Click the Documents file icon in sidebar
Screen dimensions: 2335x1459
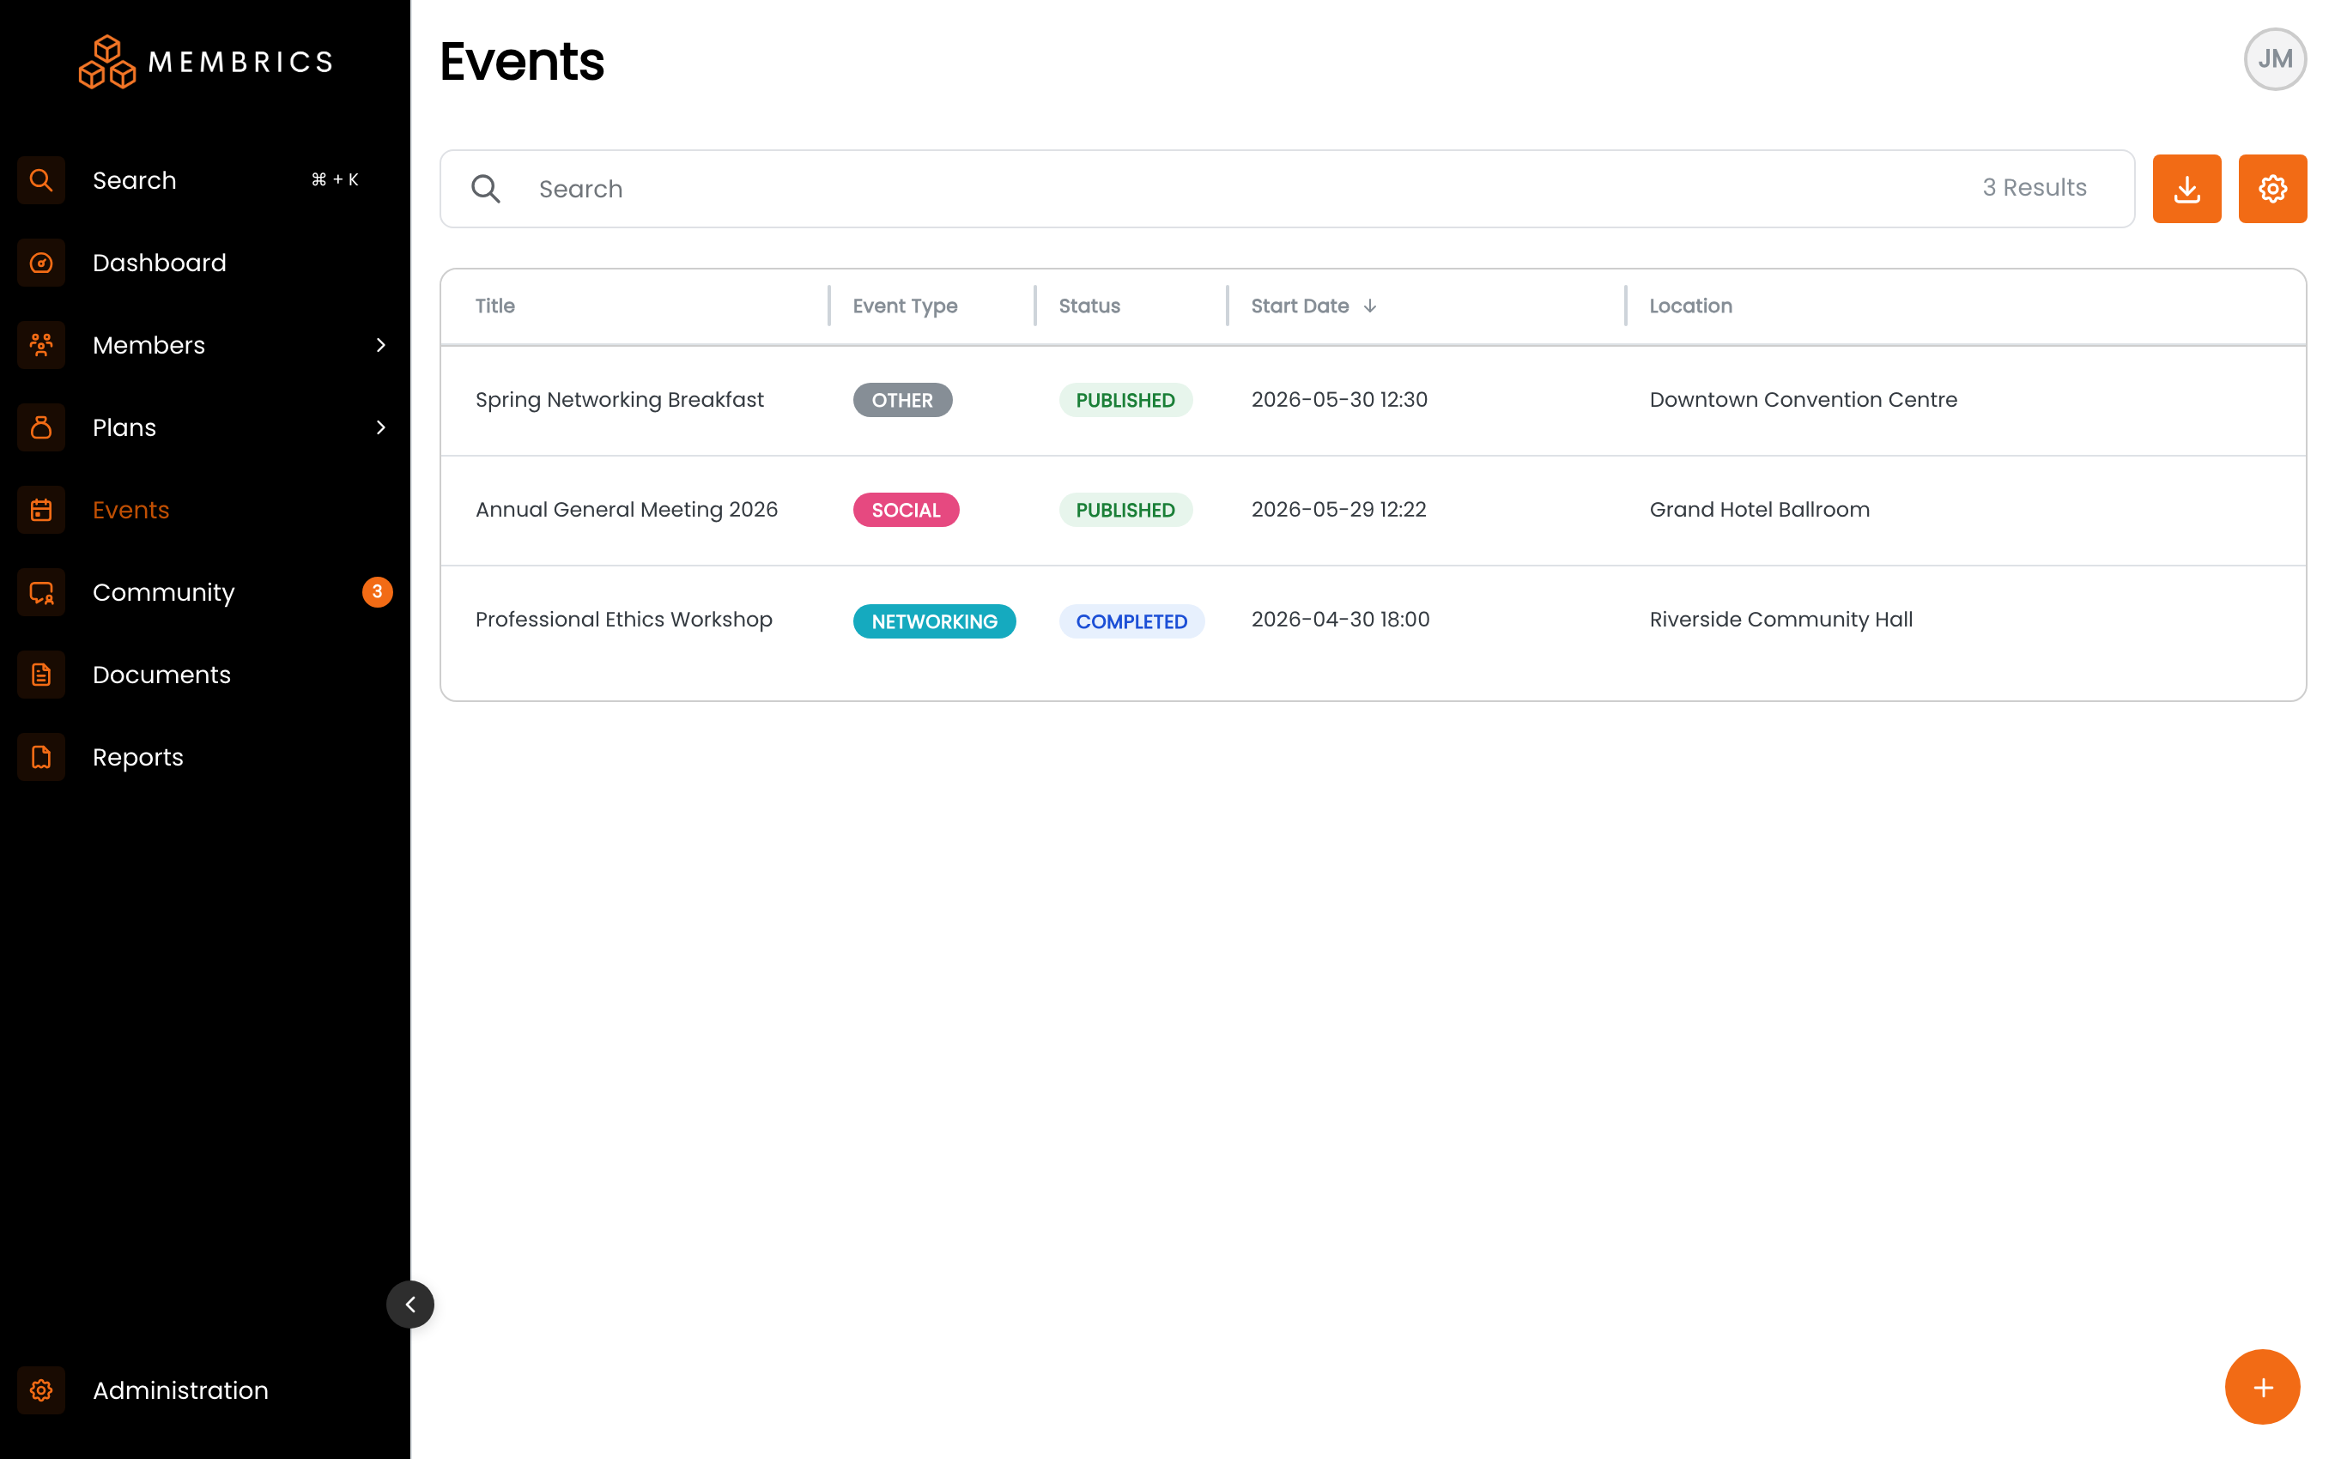click(x=41, y=675)
